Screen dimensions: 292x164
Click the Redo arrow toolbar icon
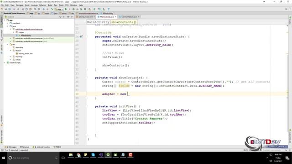pos(18,9)
